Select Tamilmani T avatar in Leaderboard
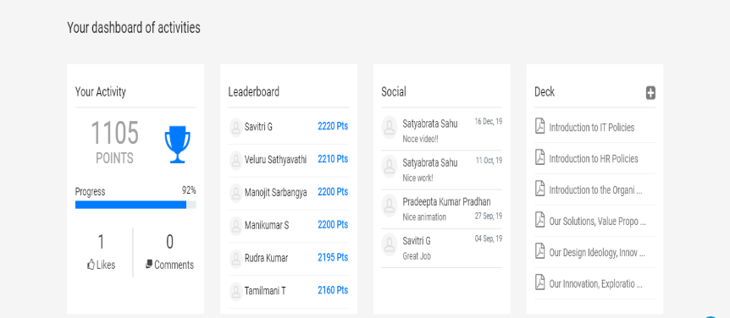The height and width of the screenshot is (318, 730). [x=236, y=292]
